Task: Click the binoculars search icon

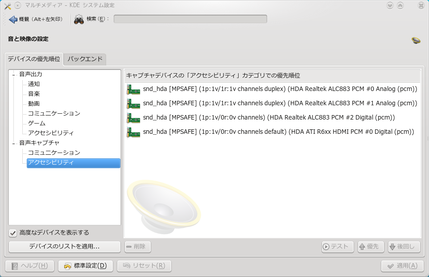Action: pos(79,19)
